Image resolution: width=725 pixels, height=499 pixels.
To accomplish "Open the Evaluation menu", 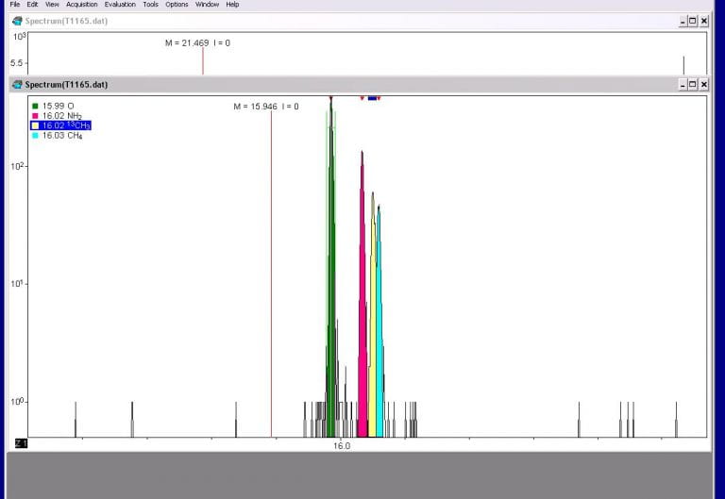I will 120,5.
